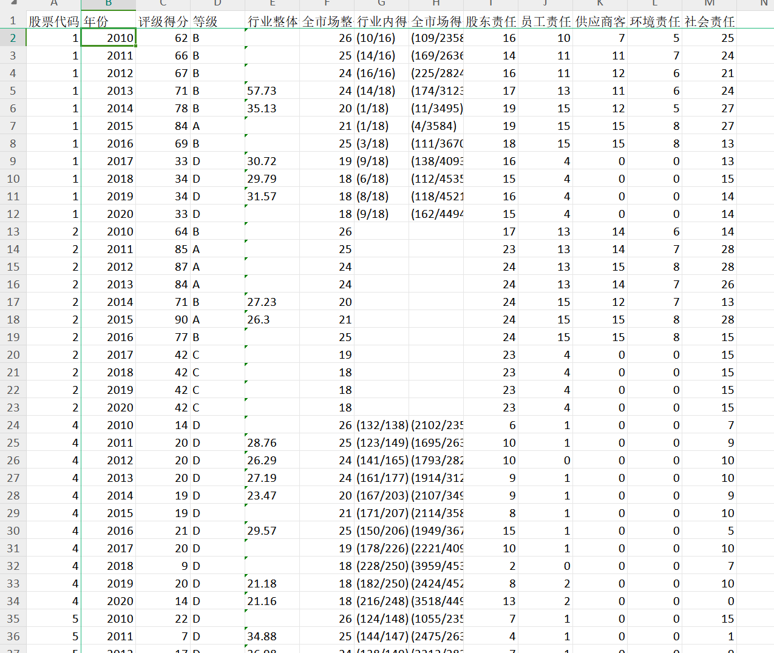
Task: Select the 股票代码 header cell
Action: tap(53, 21)
